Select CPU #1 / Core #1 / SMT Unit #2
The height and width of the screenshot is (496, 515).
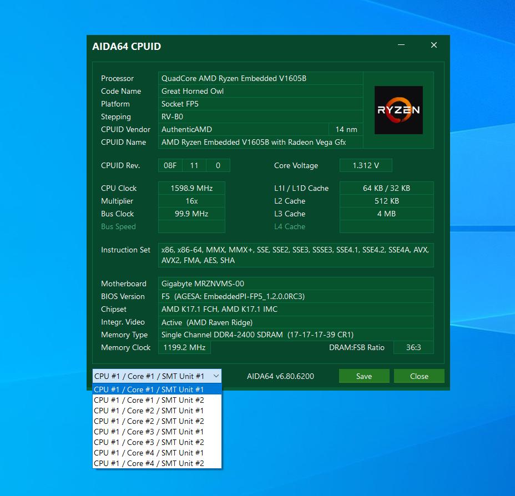pos(149,400)
